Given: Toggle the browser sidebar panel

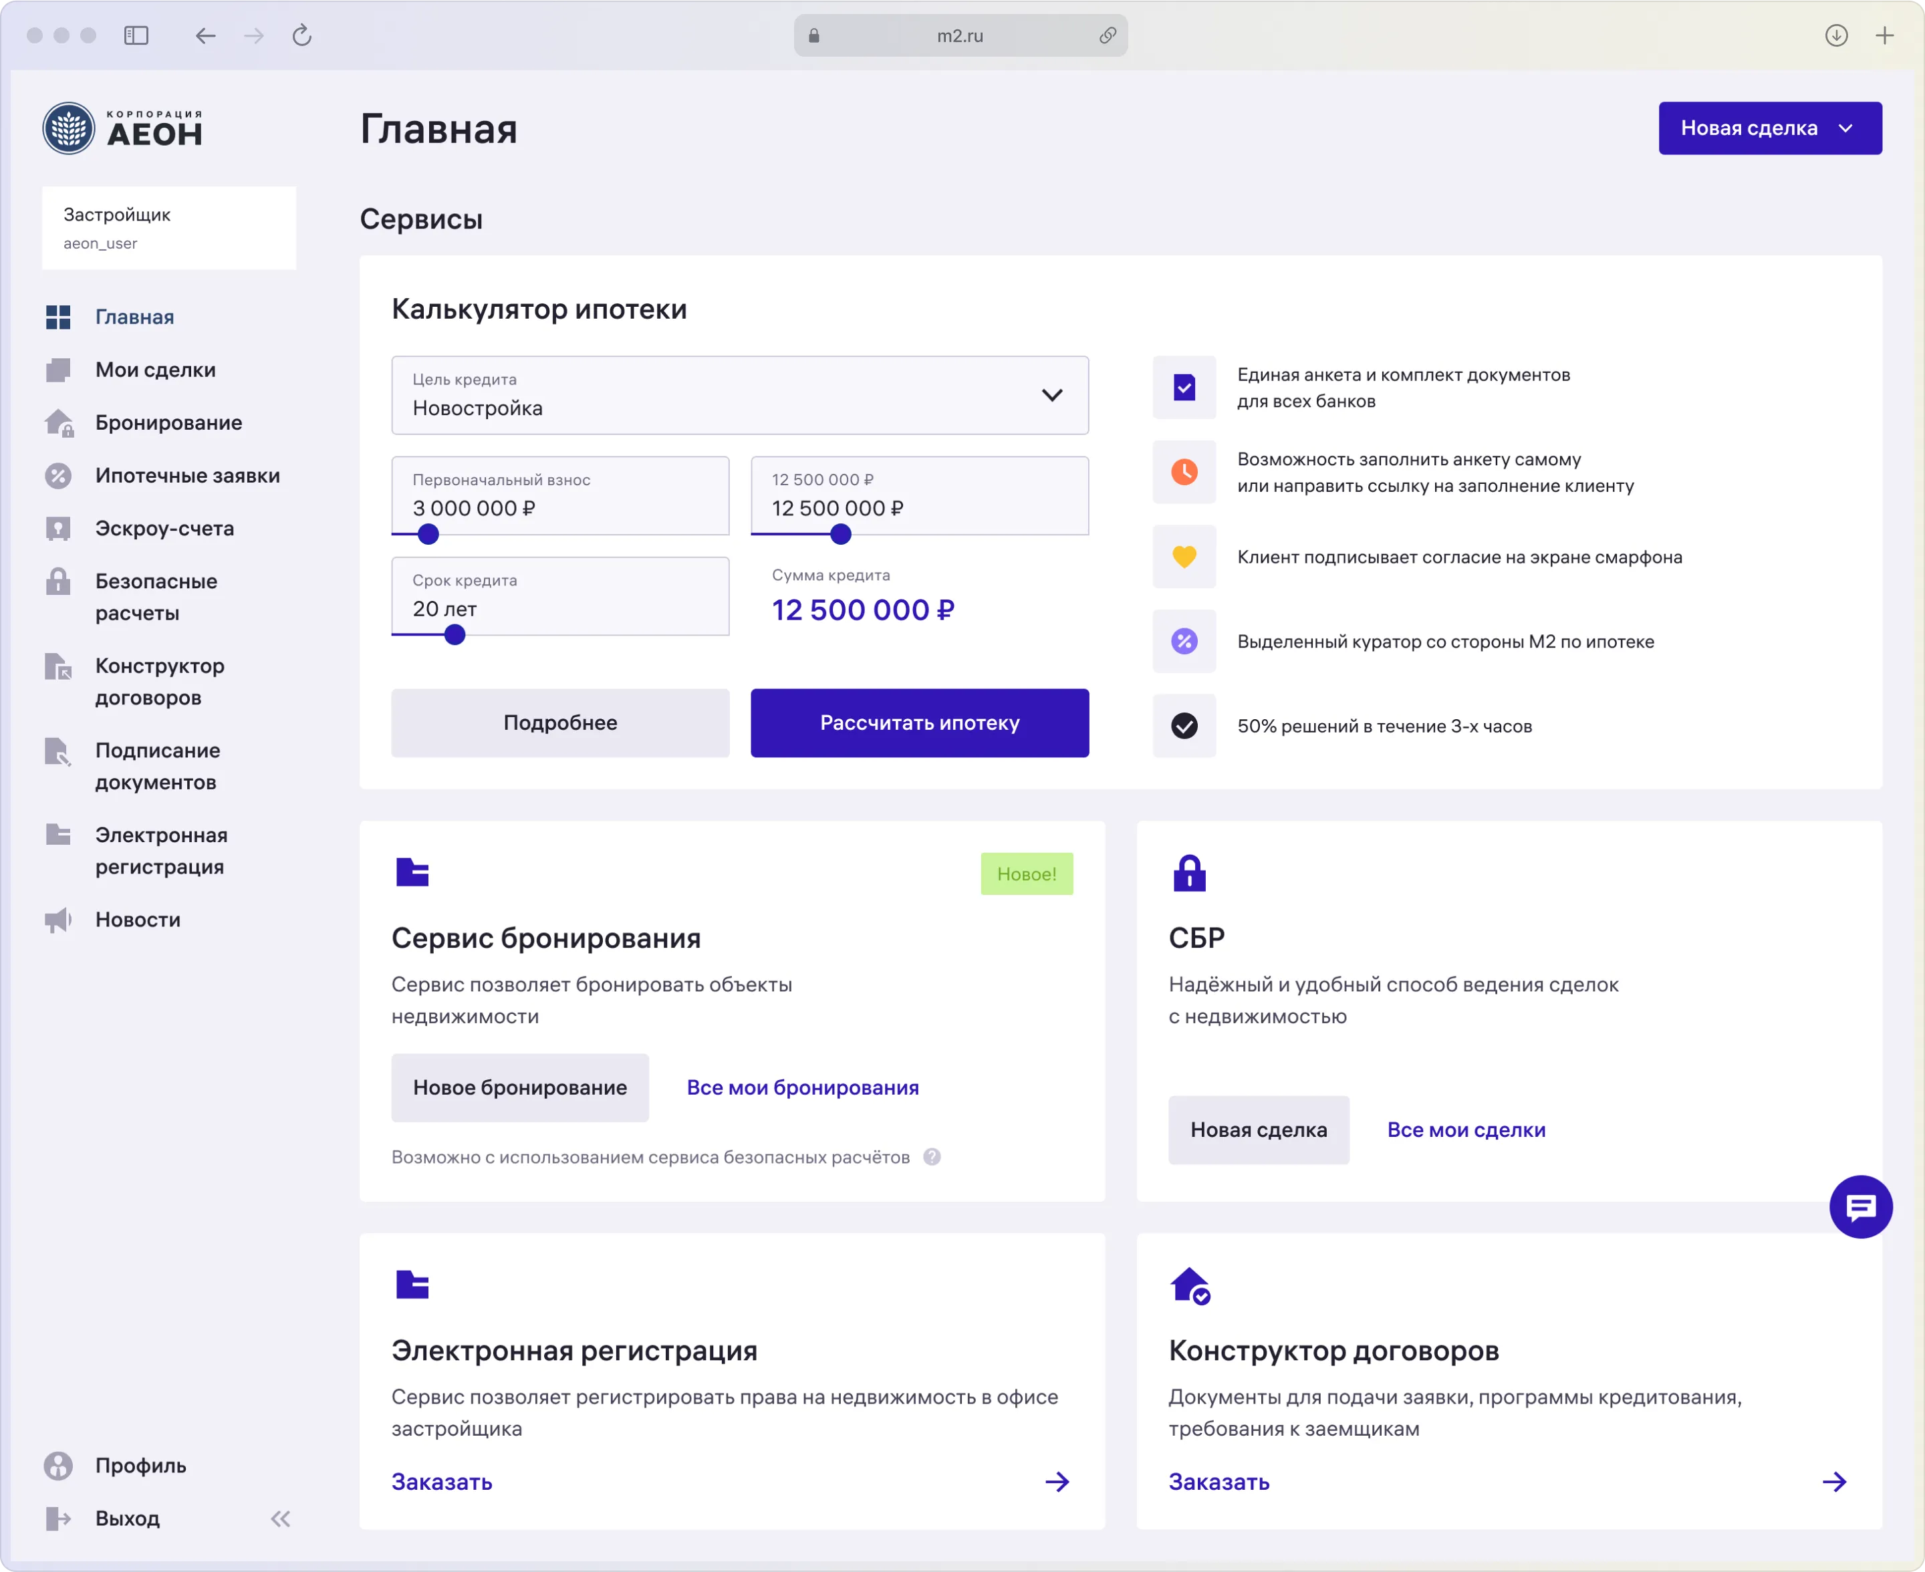Looking at the screenshot, I should [136, 35].
